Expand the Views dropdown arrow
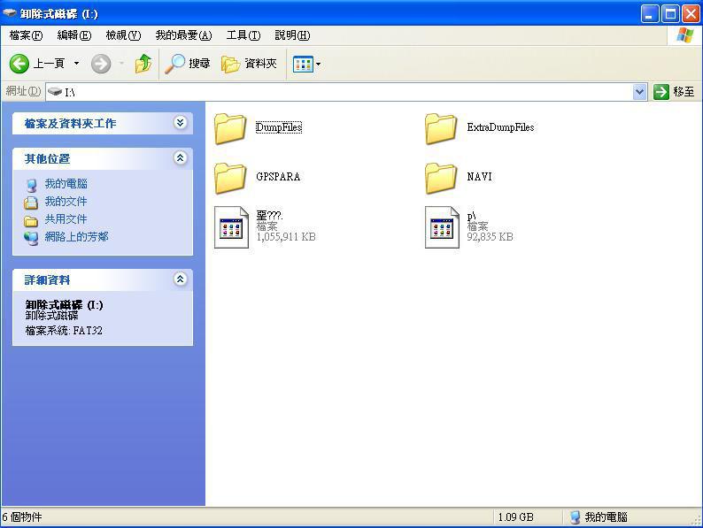This screenshot has height=528, width=703. point(319,64)
